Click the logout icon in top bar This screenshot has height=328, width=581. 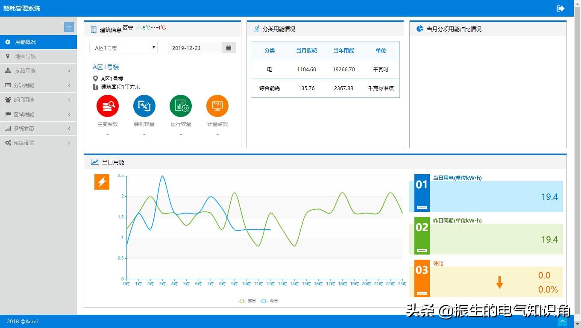560,8
